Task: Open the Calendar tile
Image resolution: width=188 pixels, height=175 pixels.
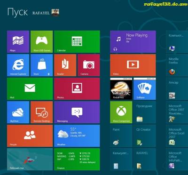Action: (x=77, y=41)
